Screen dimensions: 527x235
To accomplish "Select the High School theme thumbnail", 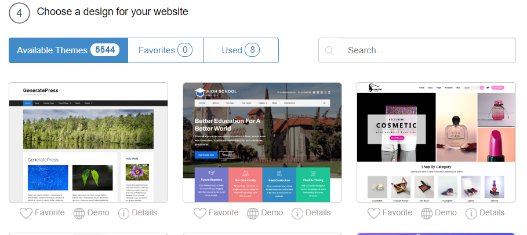I will pos(262,142).
